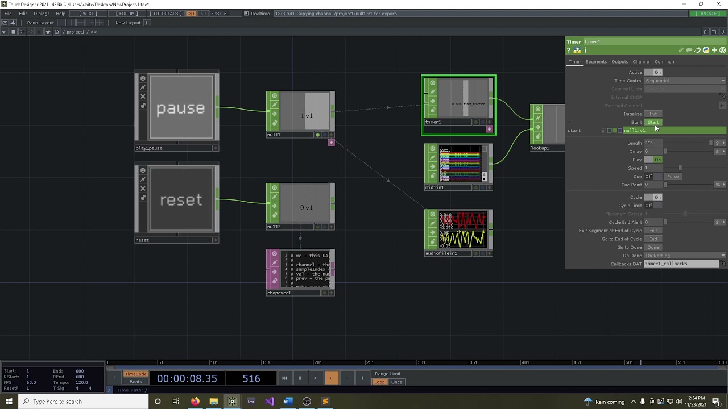Step forward one frame with plus button
Screen dimensions: 728x409
click(x=362, y=378)
